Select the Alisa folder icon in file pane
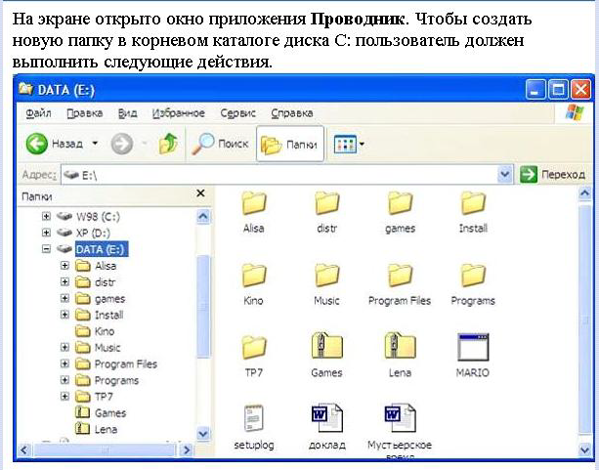The height and width of the screenshot is (470, 599). point(254,203)
